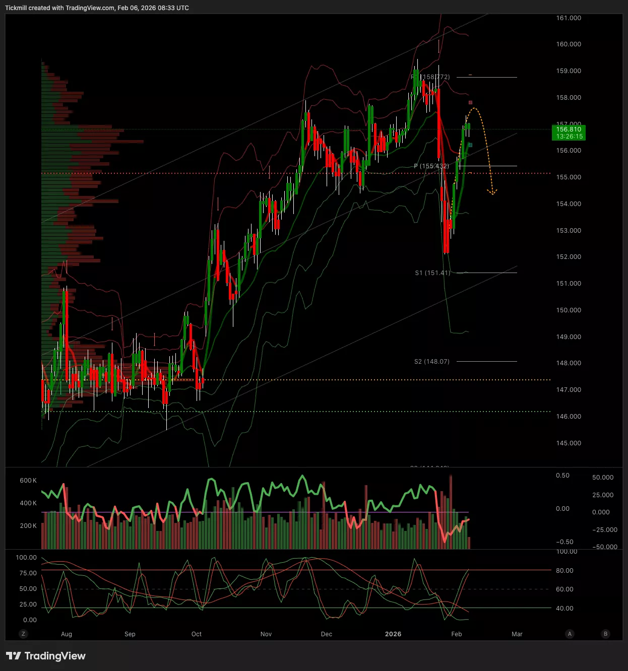Click the 80.00 oscillator level label

point(564,571)
